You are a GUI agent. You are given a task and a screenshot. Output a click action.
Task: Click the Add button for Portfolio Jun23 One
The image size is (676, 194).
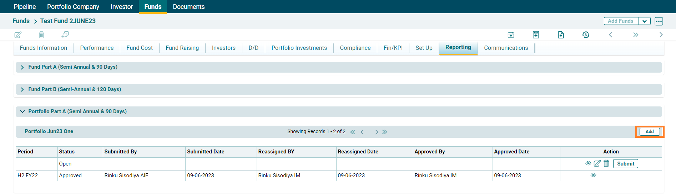649,132
